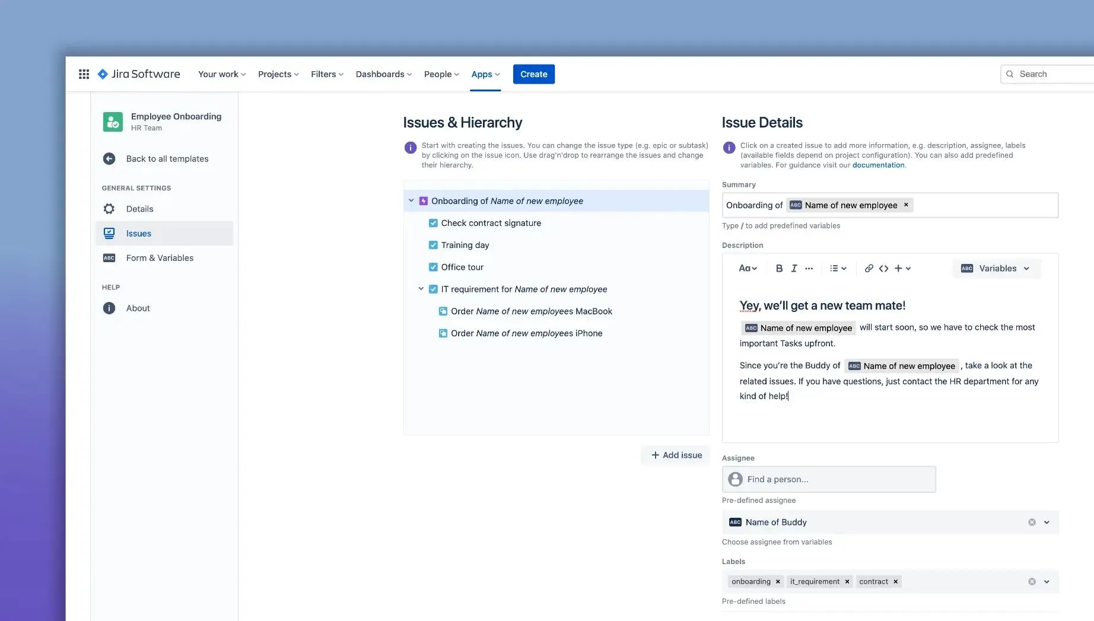Open the app switcher grid icon

[84, 74]
